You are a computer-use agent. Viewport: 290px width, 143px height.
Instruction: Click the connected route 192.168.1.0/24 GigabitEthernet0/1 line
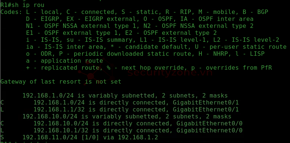pos(119,103)
